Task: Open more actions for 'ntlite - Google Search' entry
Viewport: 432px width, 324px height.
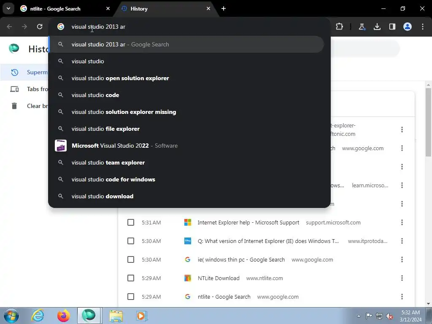Action: pos(402,297)
